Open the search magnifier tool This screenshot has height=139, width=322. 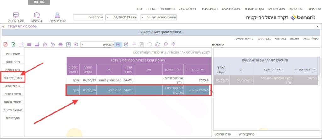coord(165,44)
